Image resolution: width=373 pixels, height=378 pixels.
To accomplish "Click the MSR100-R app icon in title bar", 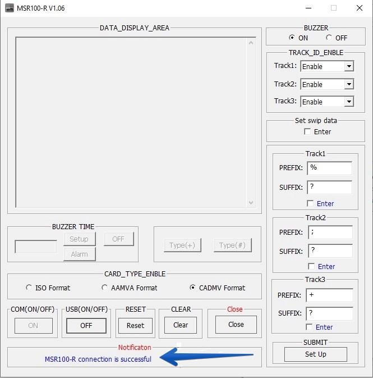I will 10,8.
